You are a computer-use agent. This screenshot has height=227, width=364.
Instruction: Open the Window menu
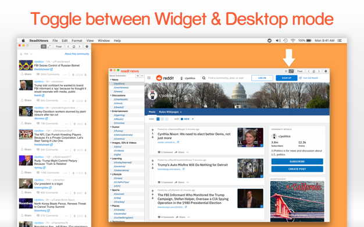pyautogui.click(x=104, y=41)
